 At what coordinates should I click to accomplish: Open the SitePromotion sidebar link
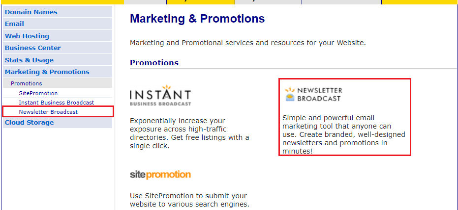[38, 93]
